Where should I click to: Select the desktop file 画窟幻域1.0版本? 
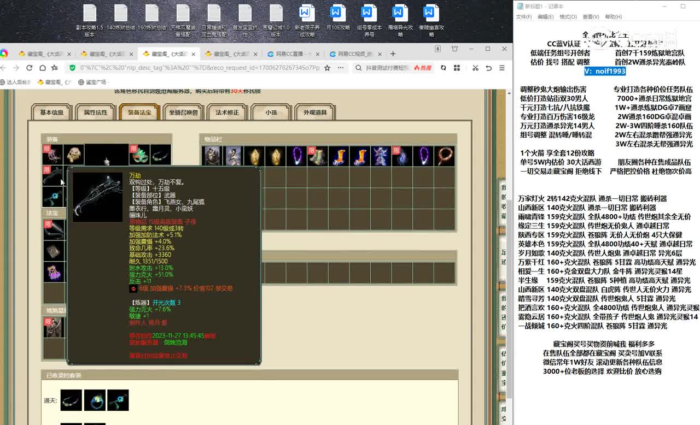(276, 21)
